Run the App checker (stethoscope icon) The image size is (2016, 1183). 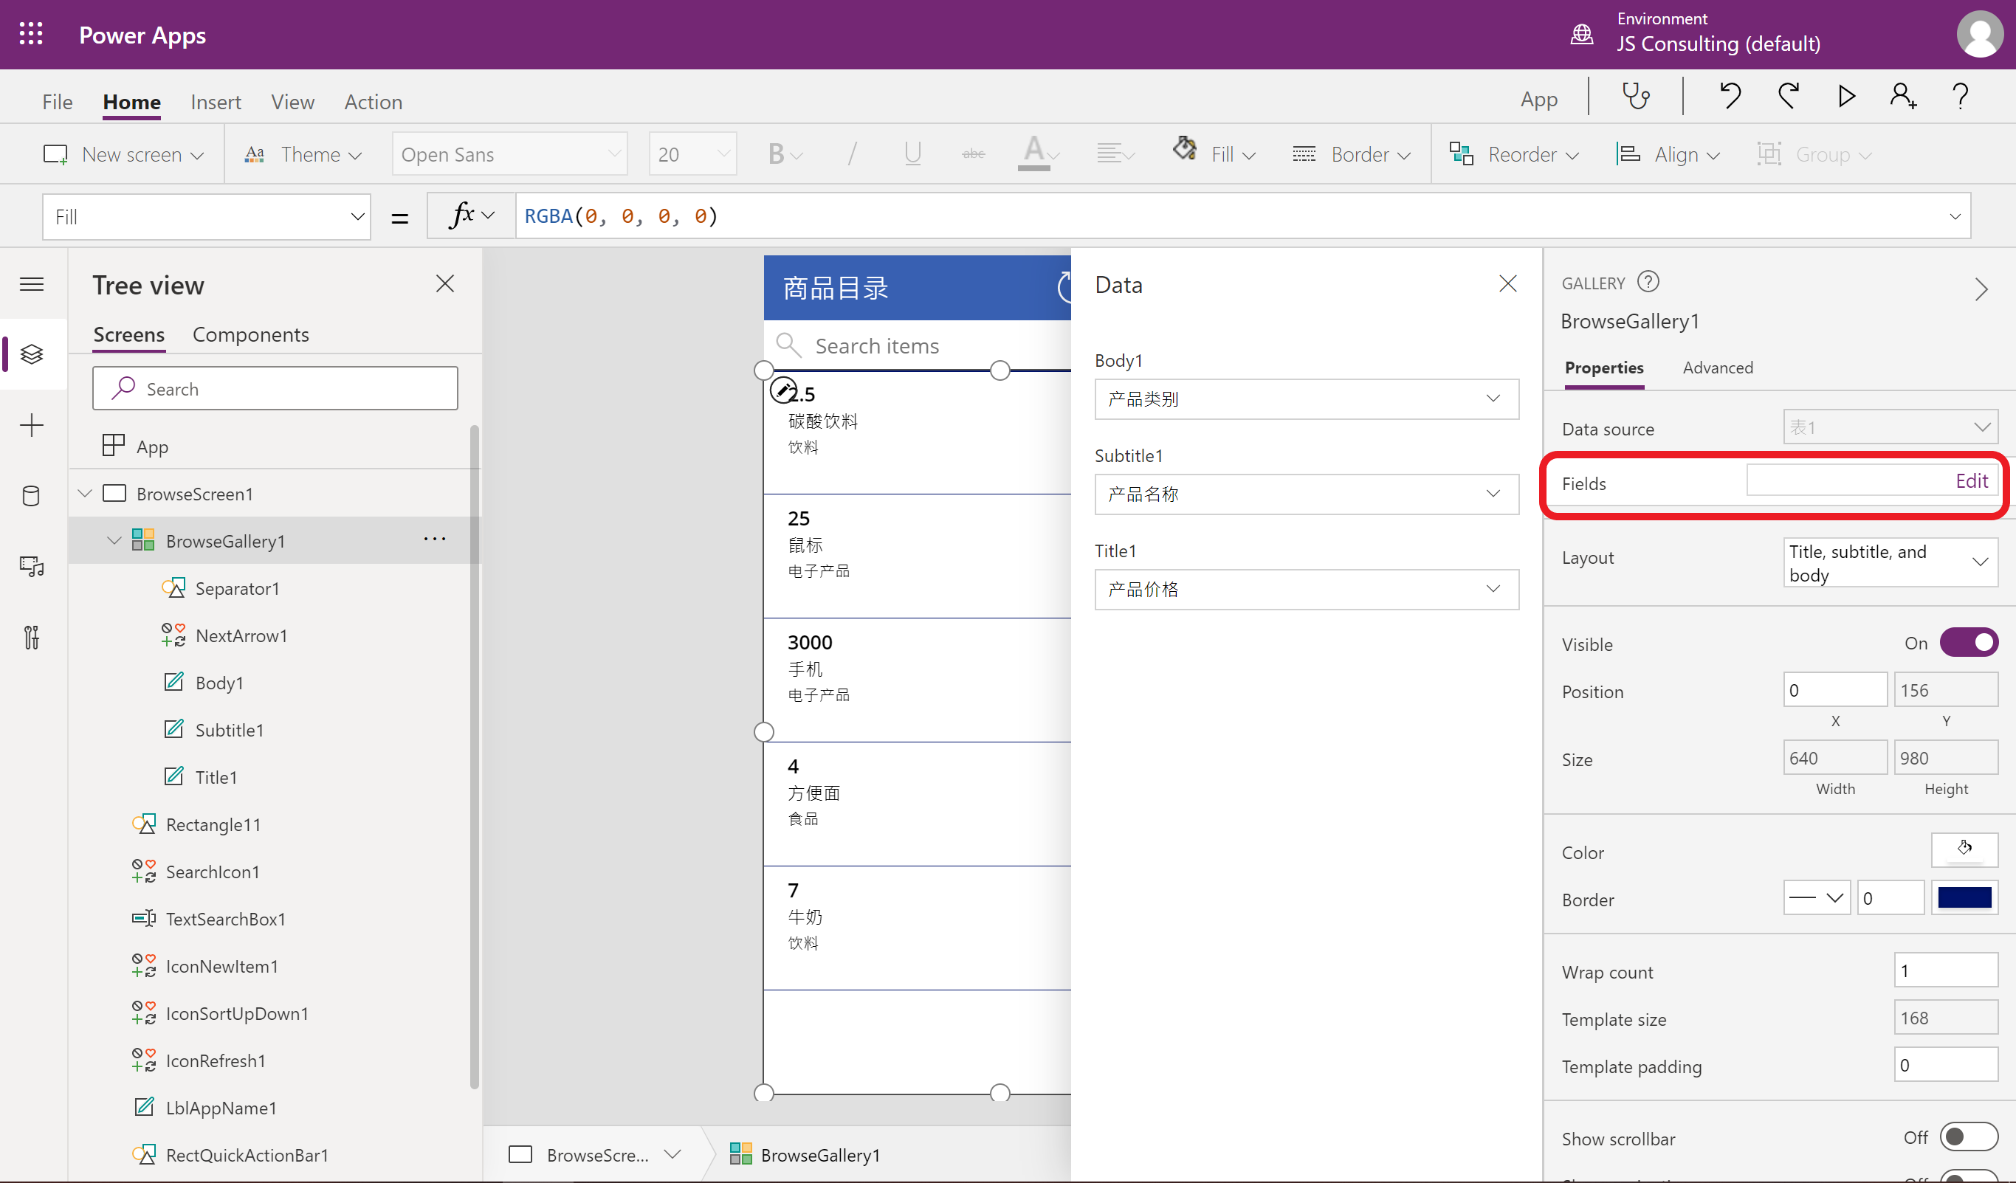point(1635,96)
